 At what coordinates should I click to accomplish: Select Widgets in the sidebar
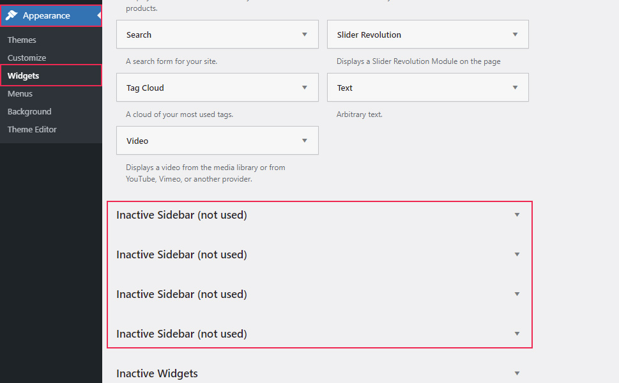[23, 75]
